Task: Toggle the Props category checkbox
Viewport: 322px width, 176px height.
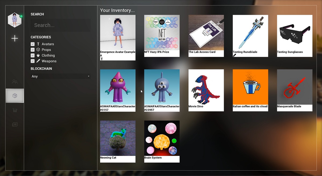Action: (32, 50)
